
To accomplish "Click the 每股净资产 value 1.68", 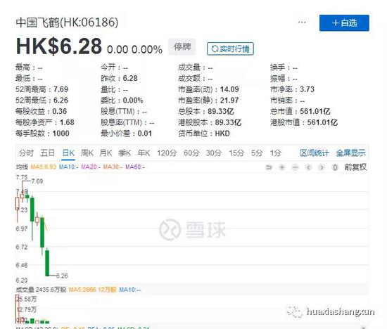I will (x=67, y=122).
